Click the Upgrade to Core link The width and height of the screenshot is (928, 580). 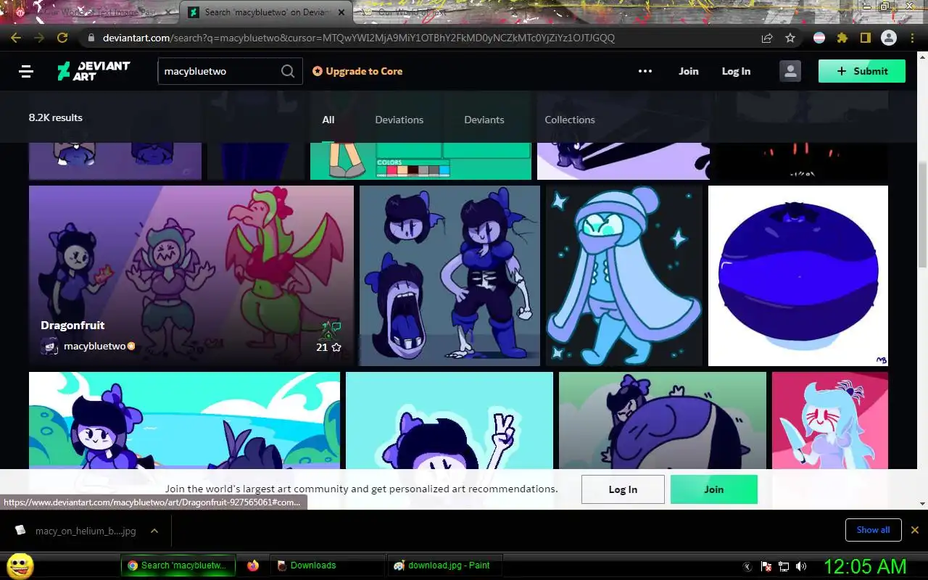pos(357,71)
